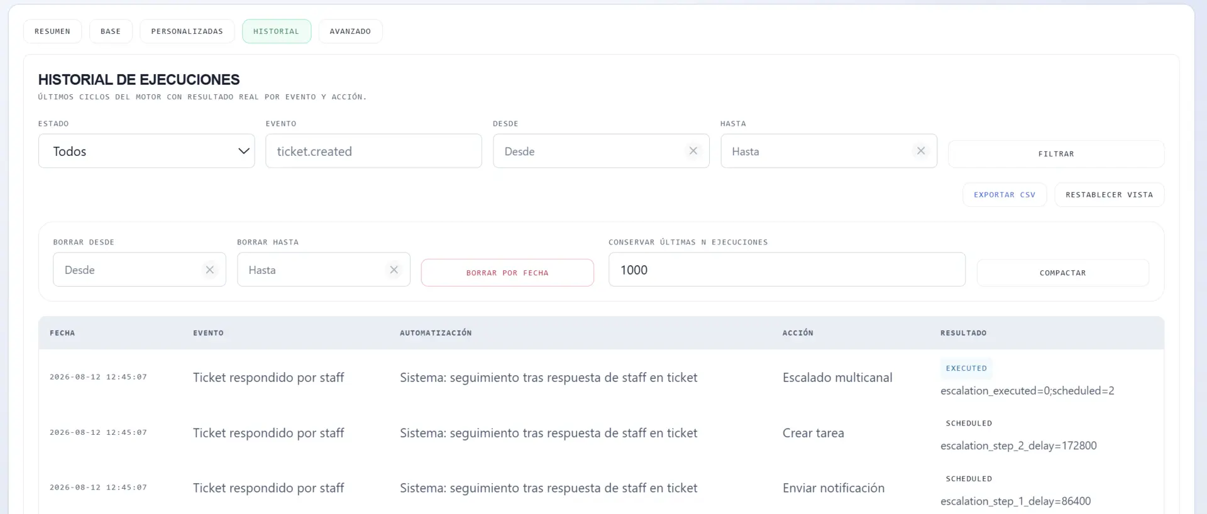Viewport: 1207px width, 514px height.
Task: Clear the Borrar Desde date field
Action: 210,270
